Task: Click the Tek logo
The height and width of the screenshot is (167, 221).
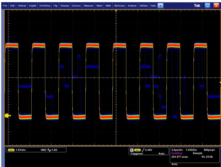Action: (197, 6)
